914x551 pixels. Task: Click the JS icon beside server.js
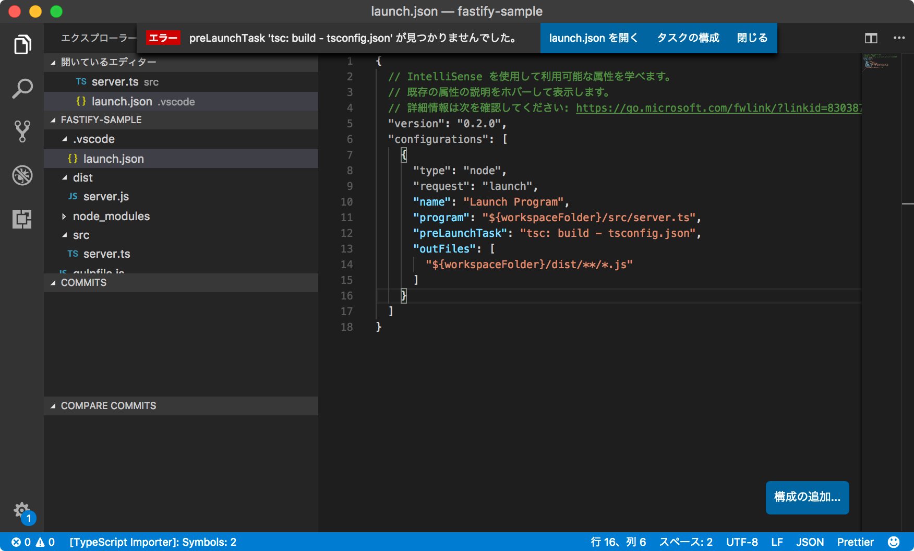pyautogui.click(x=73, y=196)
